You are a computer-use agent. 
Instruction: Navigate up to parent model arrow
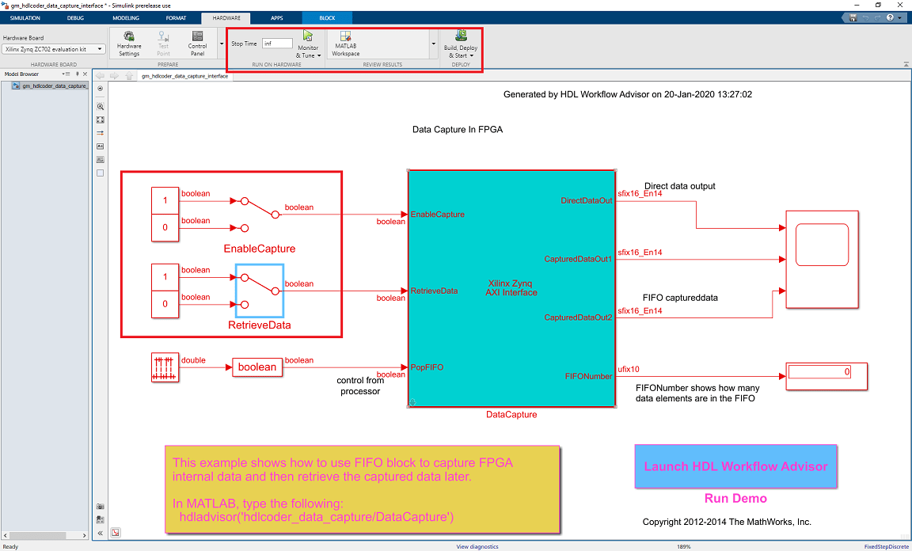[129, 76]
